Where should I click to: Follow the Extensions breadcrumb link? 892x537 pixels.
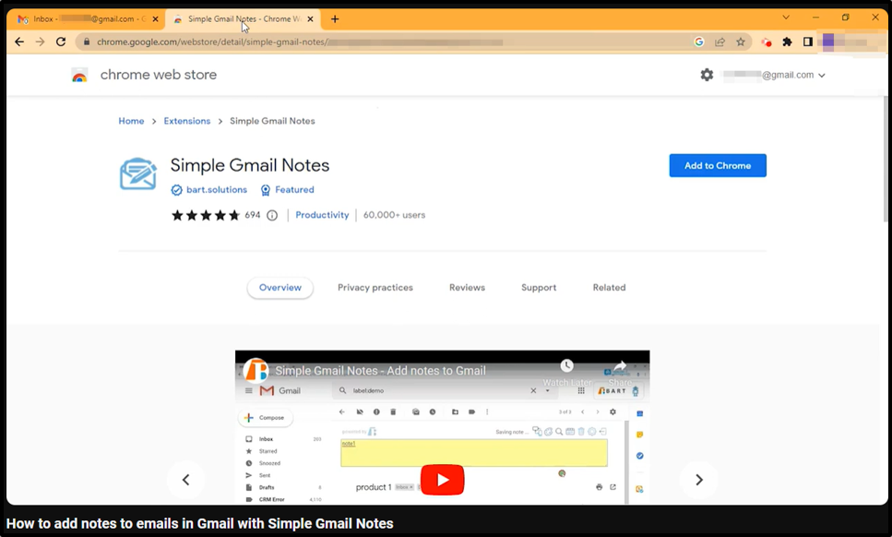187,121
